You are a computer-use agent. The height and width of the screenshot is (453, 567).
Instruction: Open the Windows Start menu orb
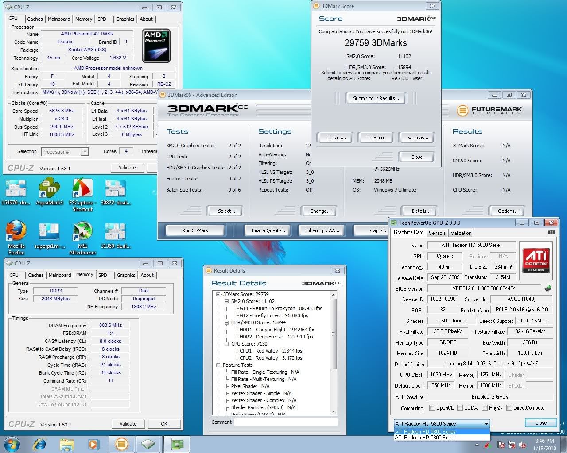point(11,444)
